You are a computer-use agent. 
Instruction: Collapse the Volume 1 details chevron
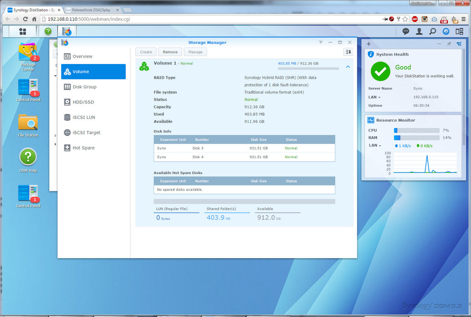pyautogui.click(x=348, y=66)
